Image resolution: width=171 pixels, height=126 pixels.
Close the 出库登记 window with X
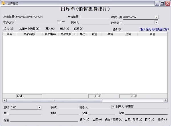tap(168, 4)
